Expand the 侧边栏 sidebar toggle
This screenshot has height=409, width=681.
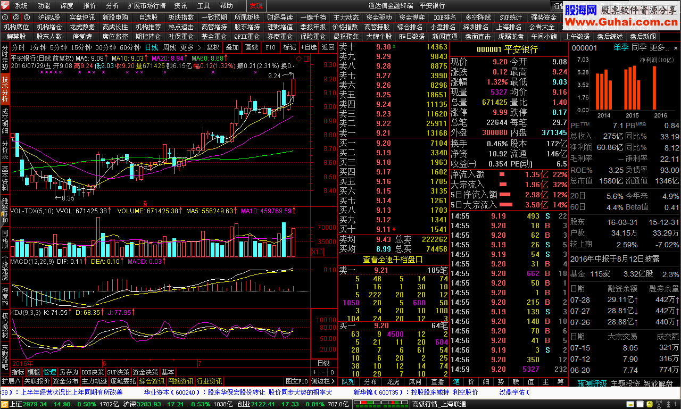pos(323,381)
